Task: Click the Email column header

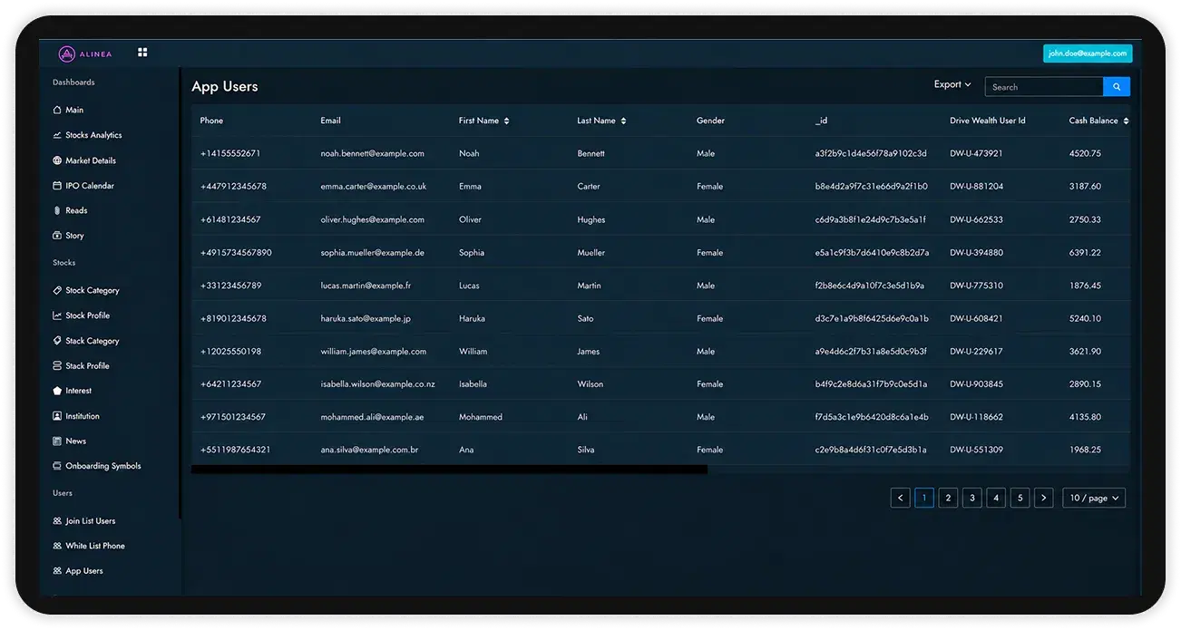Action: [x=330, y=121]
